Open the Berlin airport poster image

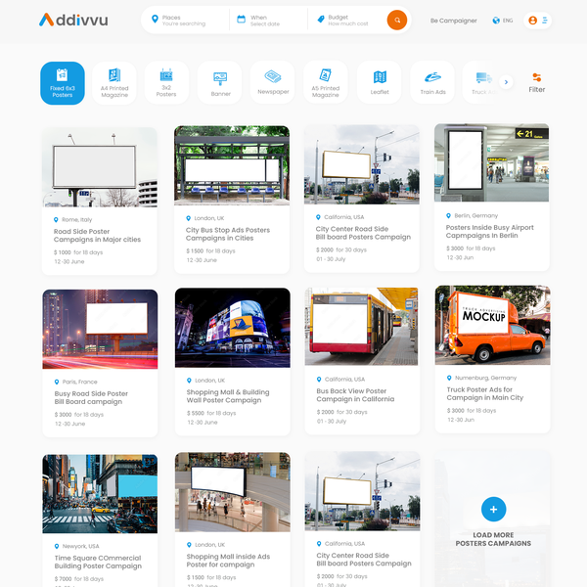(491, 162)
